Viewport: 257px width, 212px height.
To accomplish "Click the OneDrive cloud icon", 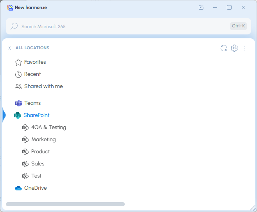I will [18, 188].
